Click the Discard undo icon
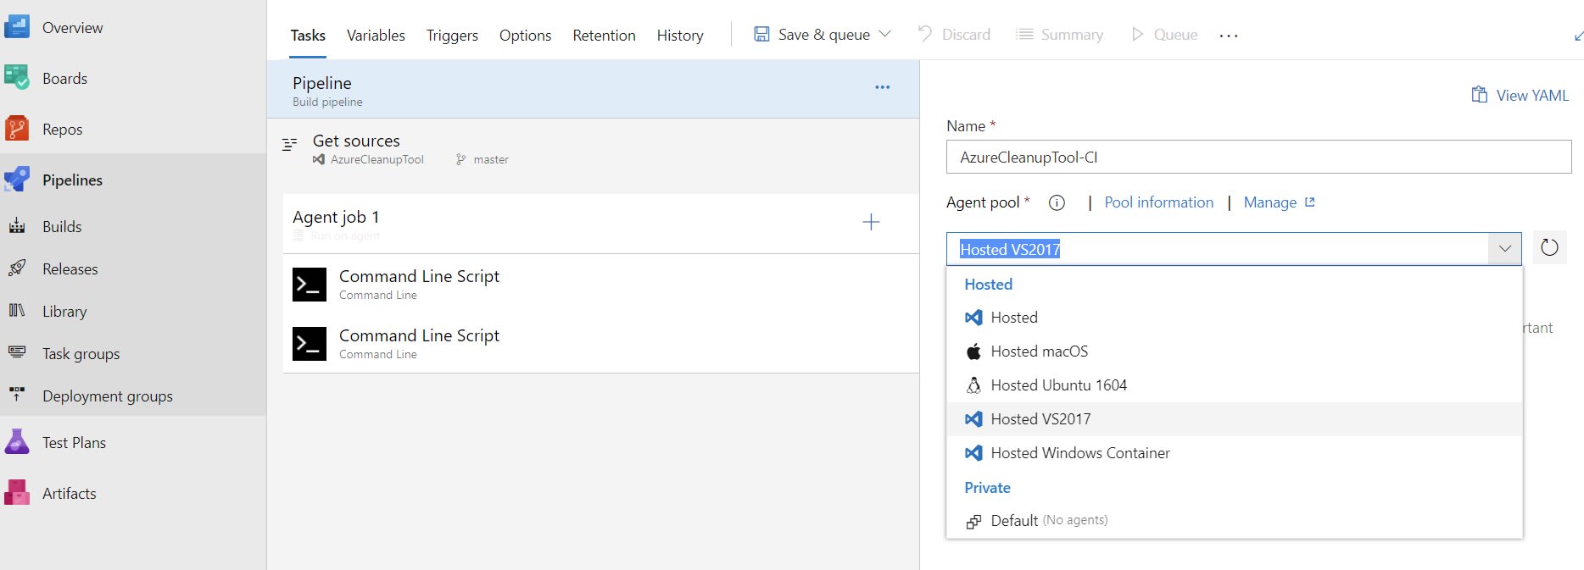The image size is (1584, 570). 924,34
